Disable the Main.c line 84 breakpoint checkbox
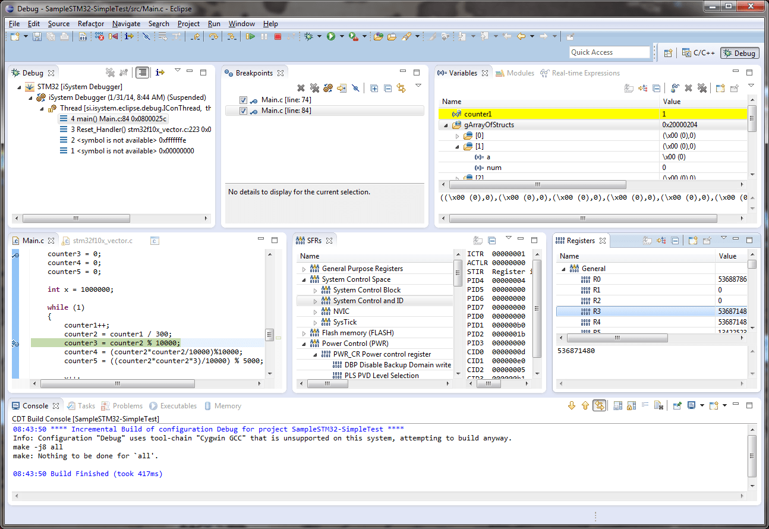Screen dimensions: 769x529 [x=243, y=111]
